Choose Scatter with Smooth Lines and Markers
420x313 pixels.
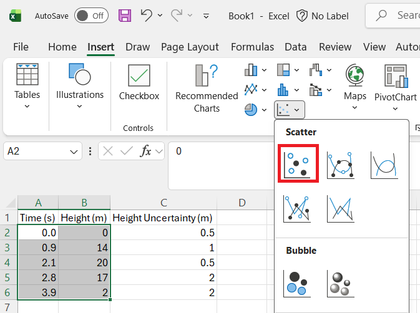coord(341,165)
